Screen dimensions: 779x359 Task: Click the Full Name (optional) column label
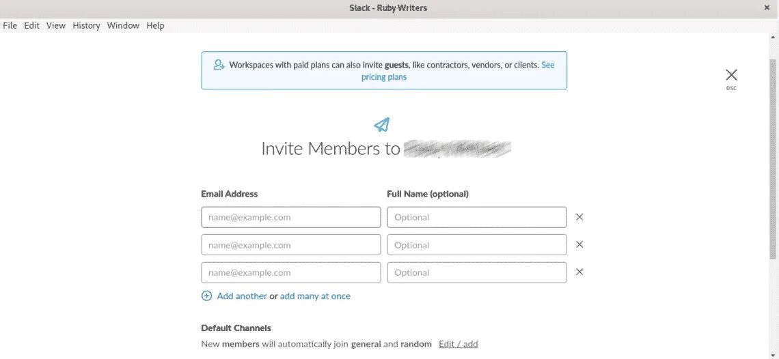tap(428, 194)
